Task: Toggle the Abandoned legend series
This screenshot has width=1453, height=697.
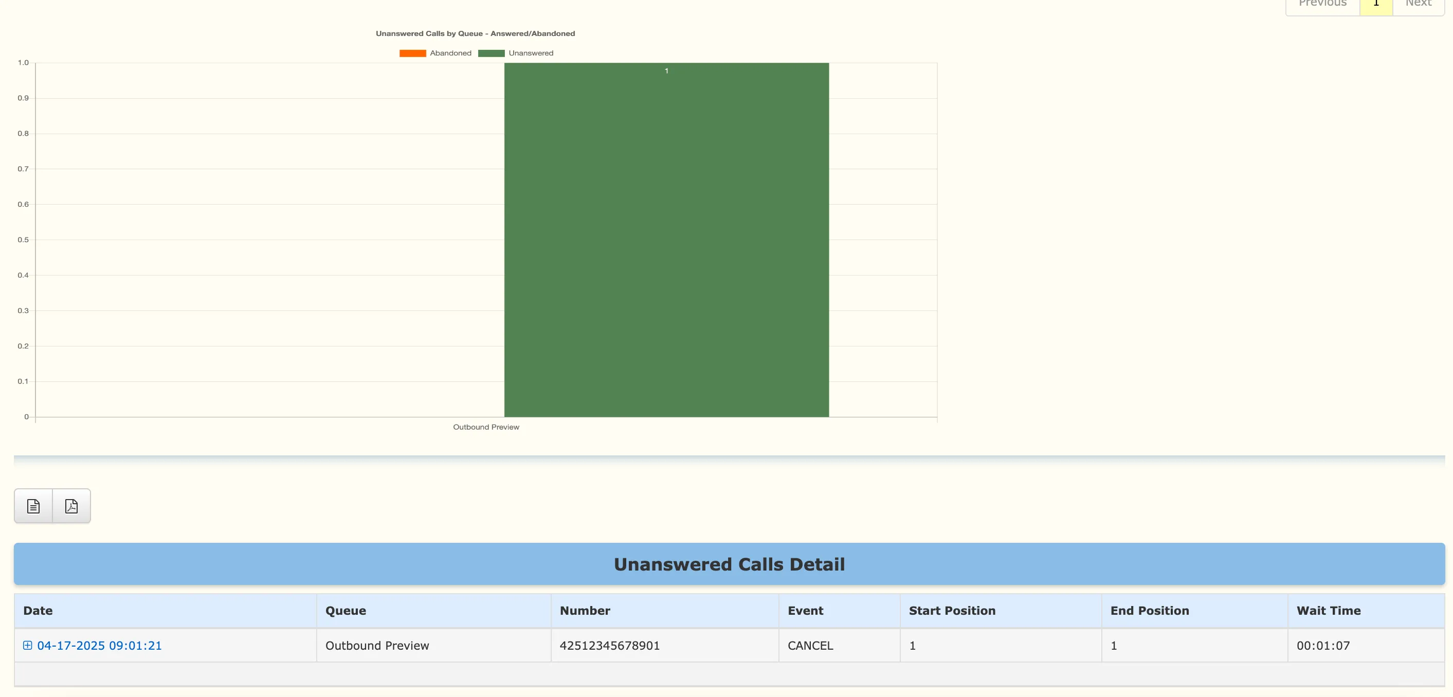Action: 450,52
